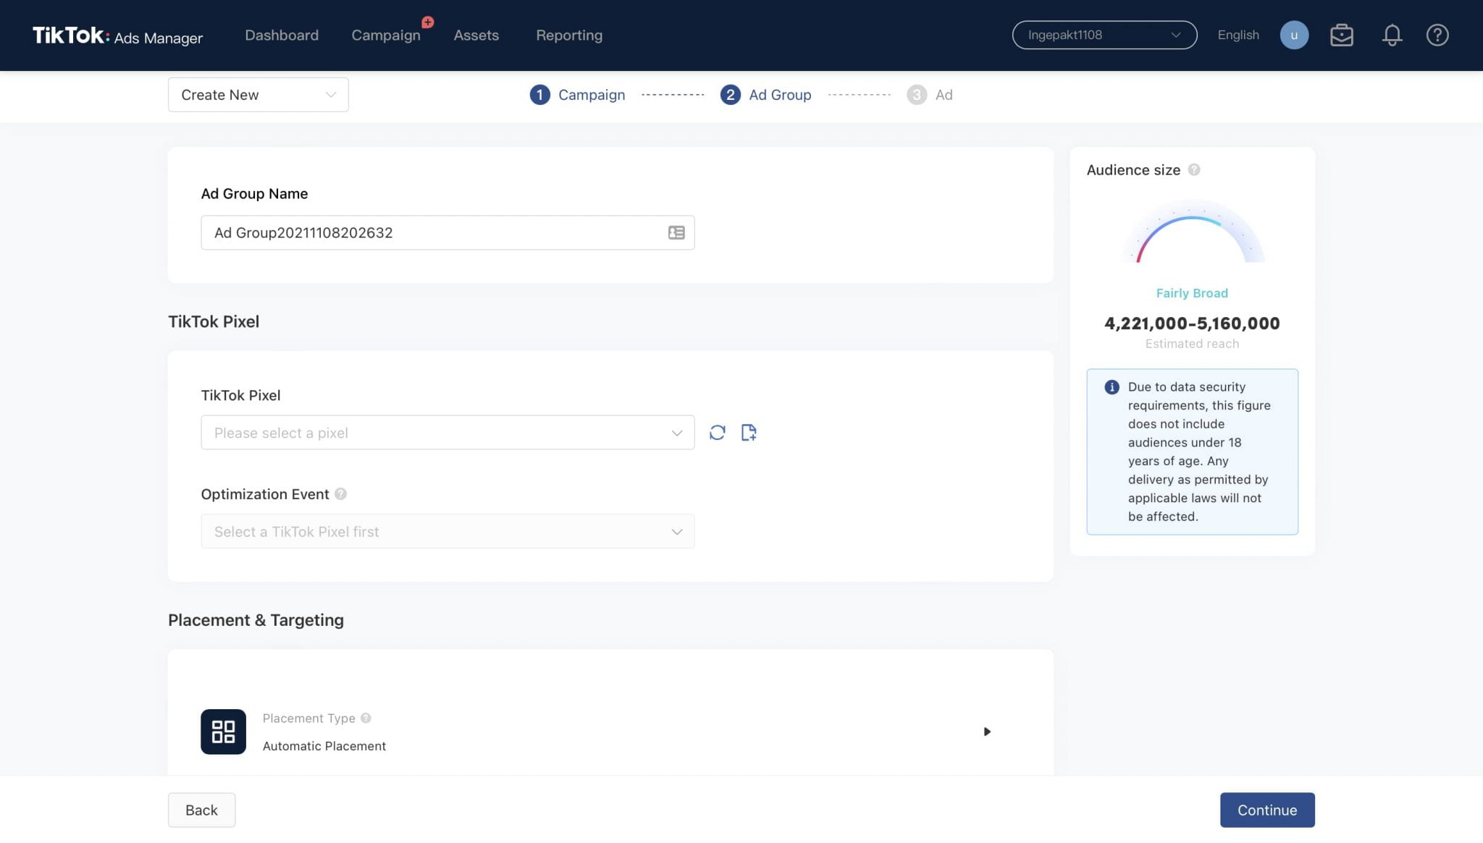Click the create new pixel icon
The image size is (1483, 843).
(x=749, y=433)
